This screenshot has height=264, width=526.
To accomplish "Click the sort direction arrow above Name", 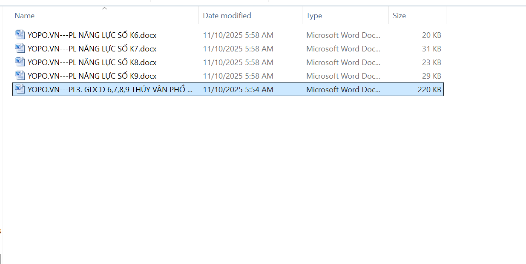I will pos(104,8).
